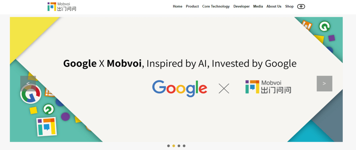Select the fourth carousel dot
The height and width of the screenshot is (150, 356).
[184, 146]
